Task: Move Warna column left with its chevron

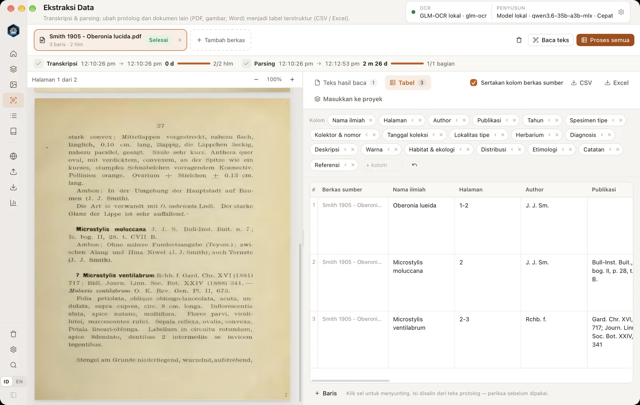Action: pyautogui.click(x=388, y=150)
